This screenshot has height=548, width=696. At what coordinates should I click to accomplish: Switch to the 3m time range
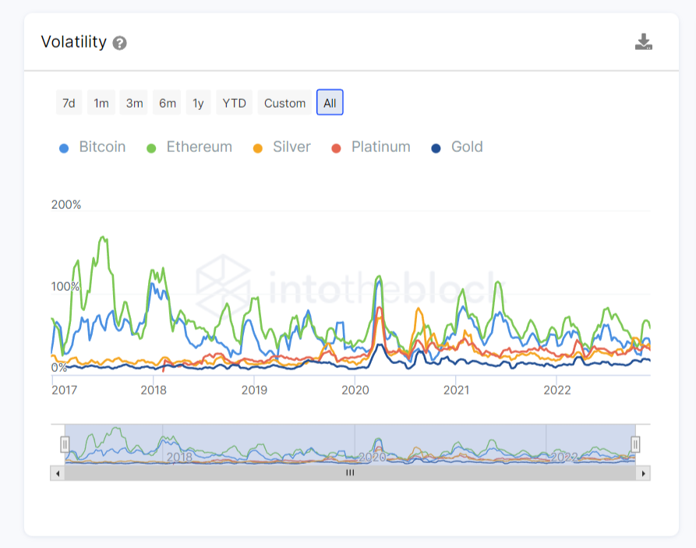134,103
